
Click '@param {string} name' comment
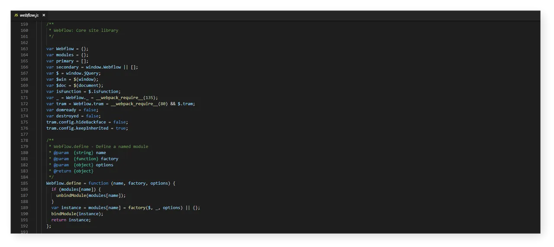point(80,152)
